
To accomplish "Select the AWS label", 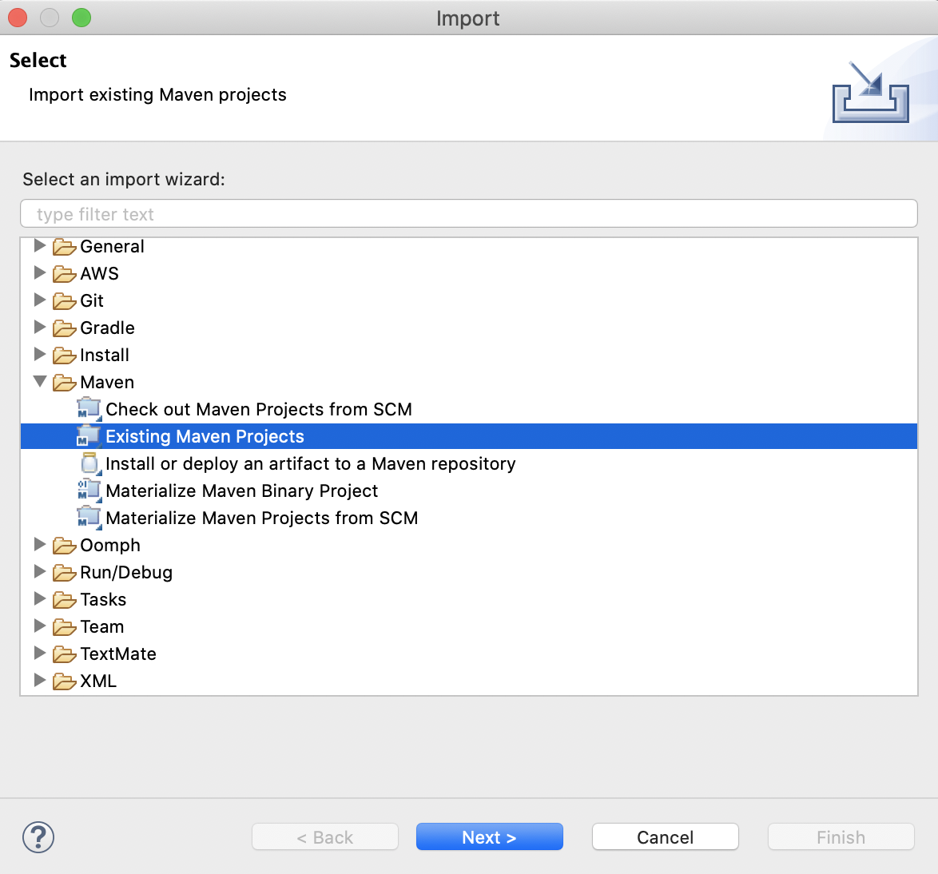I will (x=99, y=274).
